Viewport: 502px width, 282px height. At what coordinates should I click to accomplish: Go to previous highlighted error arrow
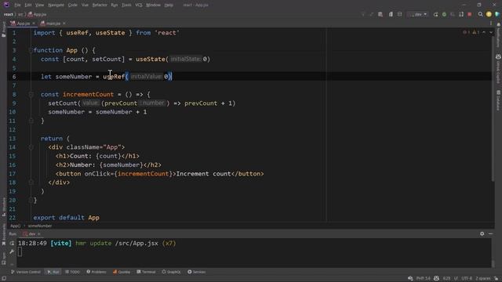(x=484, y=32)
